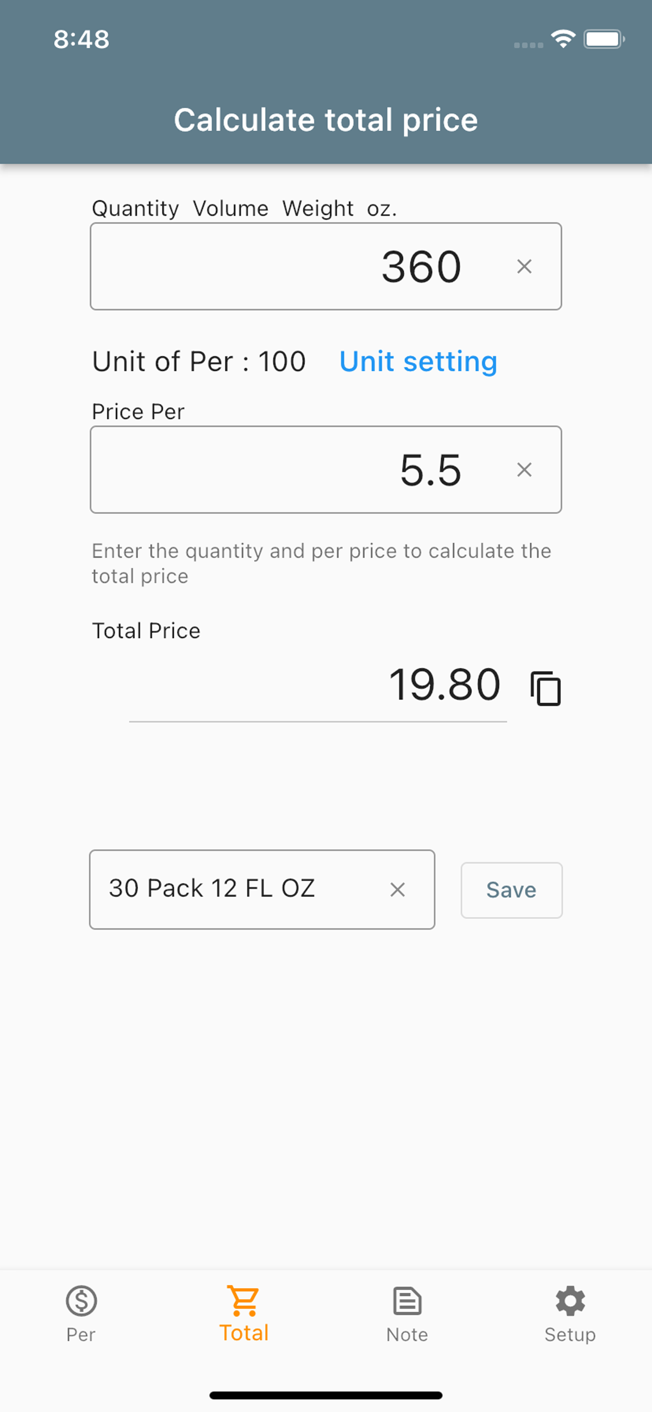Focus the note field '30 Pack 12 FL OZ'
The height and width of the screenshot is (1412, 652).
coord(262,889)
